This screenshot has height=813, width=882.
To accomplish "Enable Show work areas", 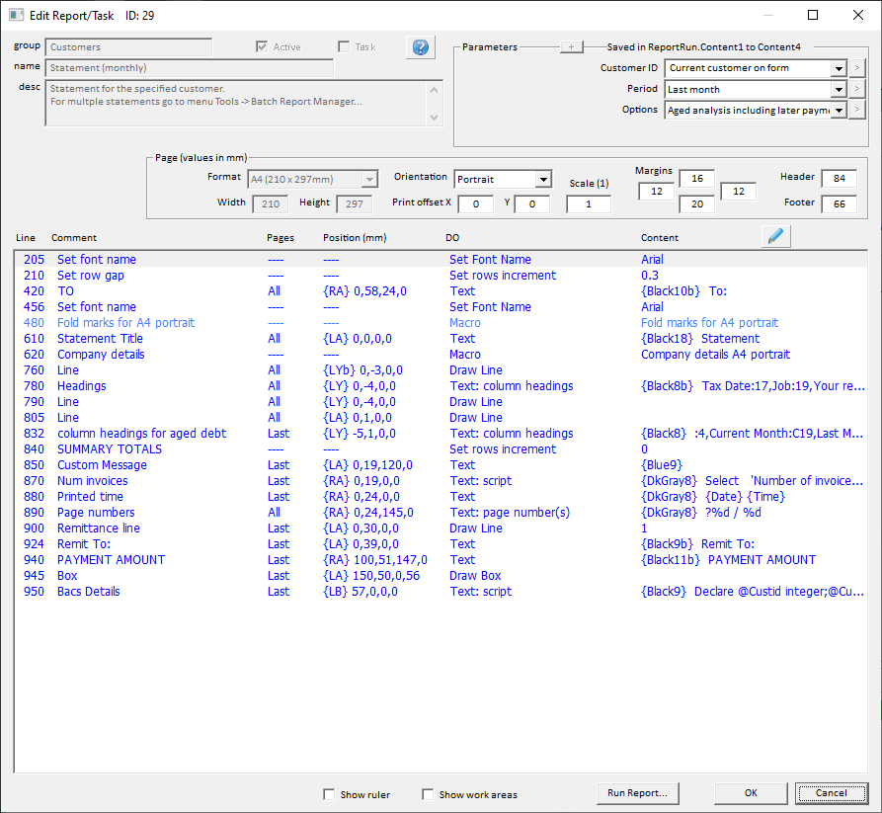I will pyautogui.click(x=427, y=794).
